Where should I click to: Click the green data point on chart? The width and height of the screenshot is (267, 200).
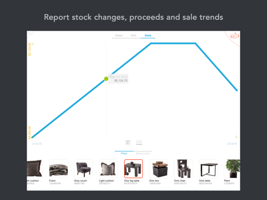(x=106, y=79)
